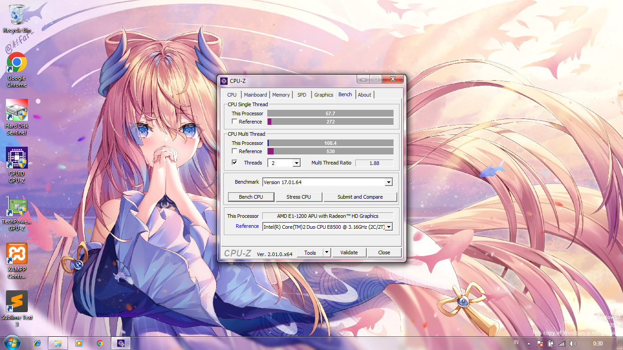Viewport: 623px width, 350px height.
Task: Launch Internet Explorer from taskbar
Action: [x=37, y=343]
